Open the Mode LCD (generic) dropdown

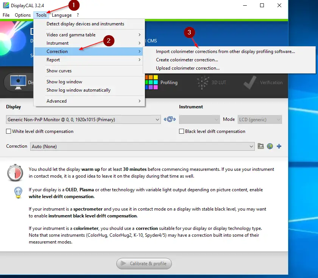tap(260, 120)
